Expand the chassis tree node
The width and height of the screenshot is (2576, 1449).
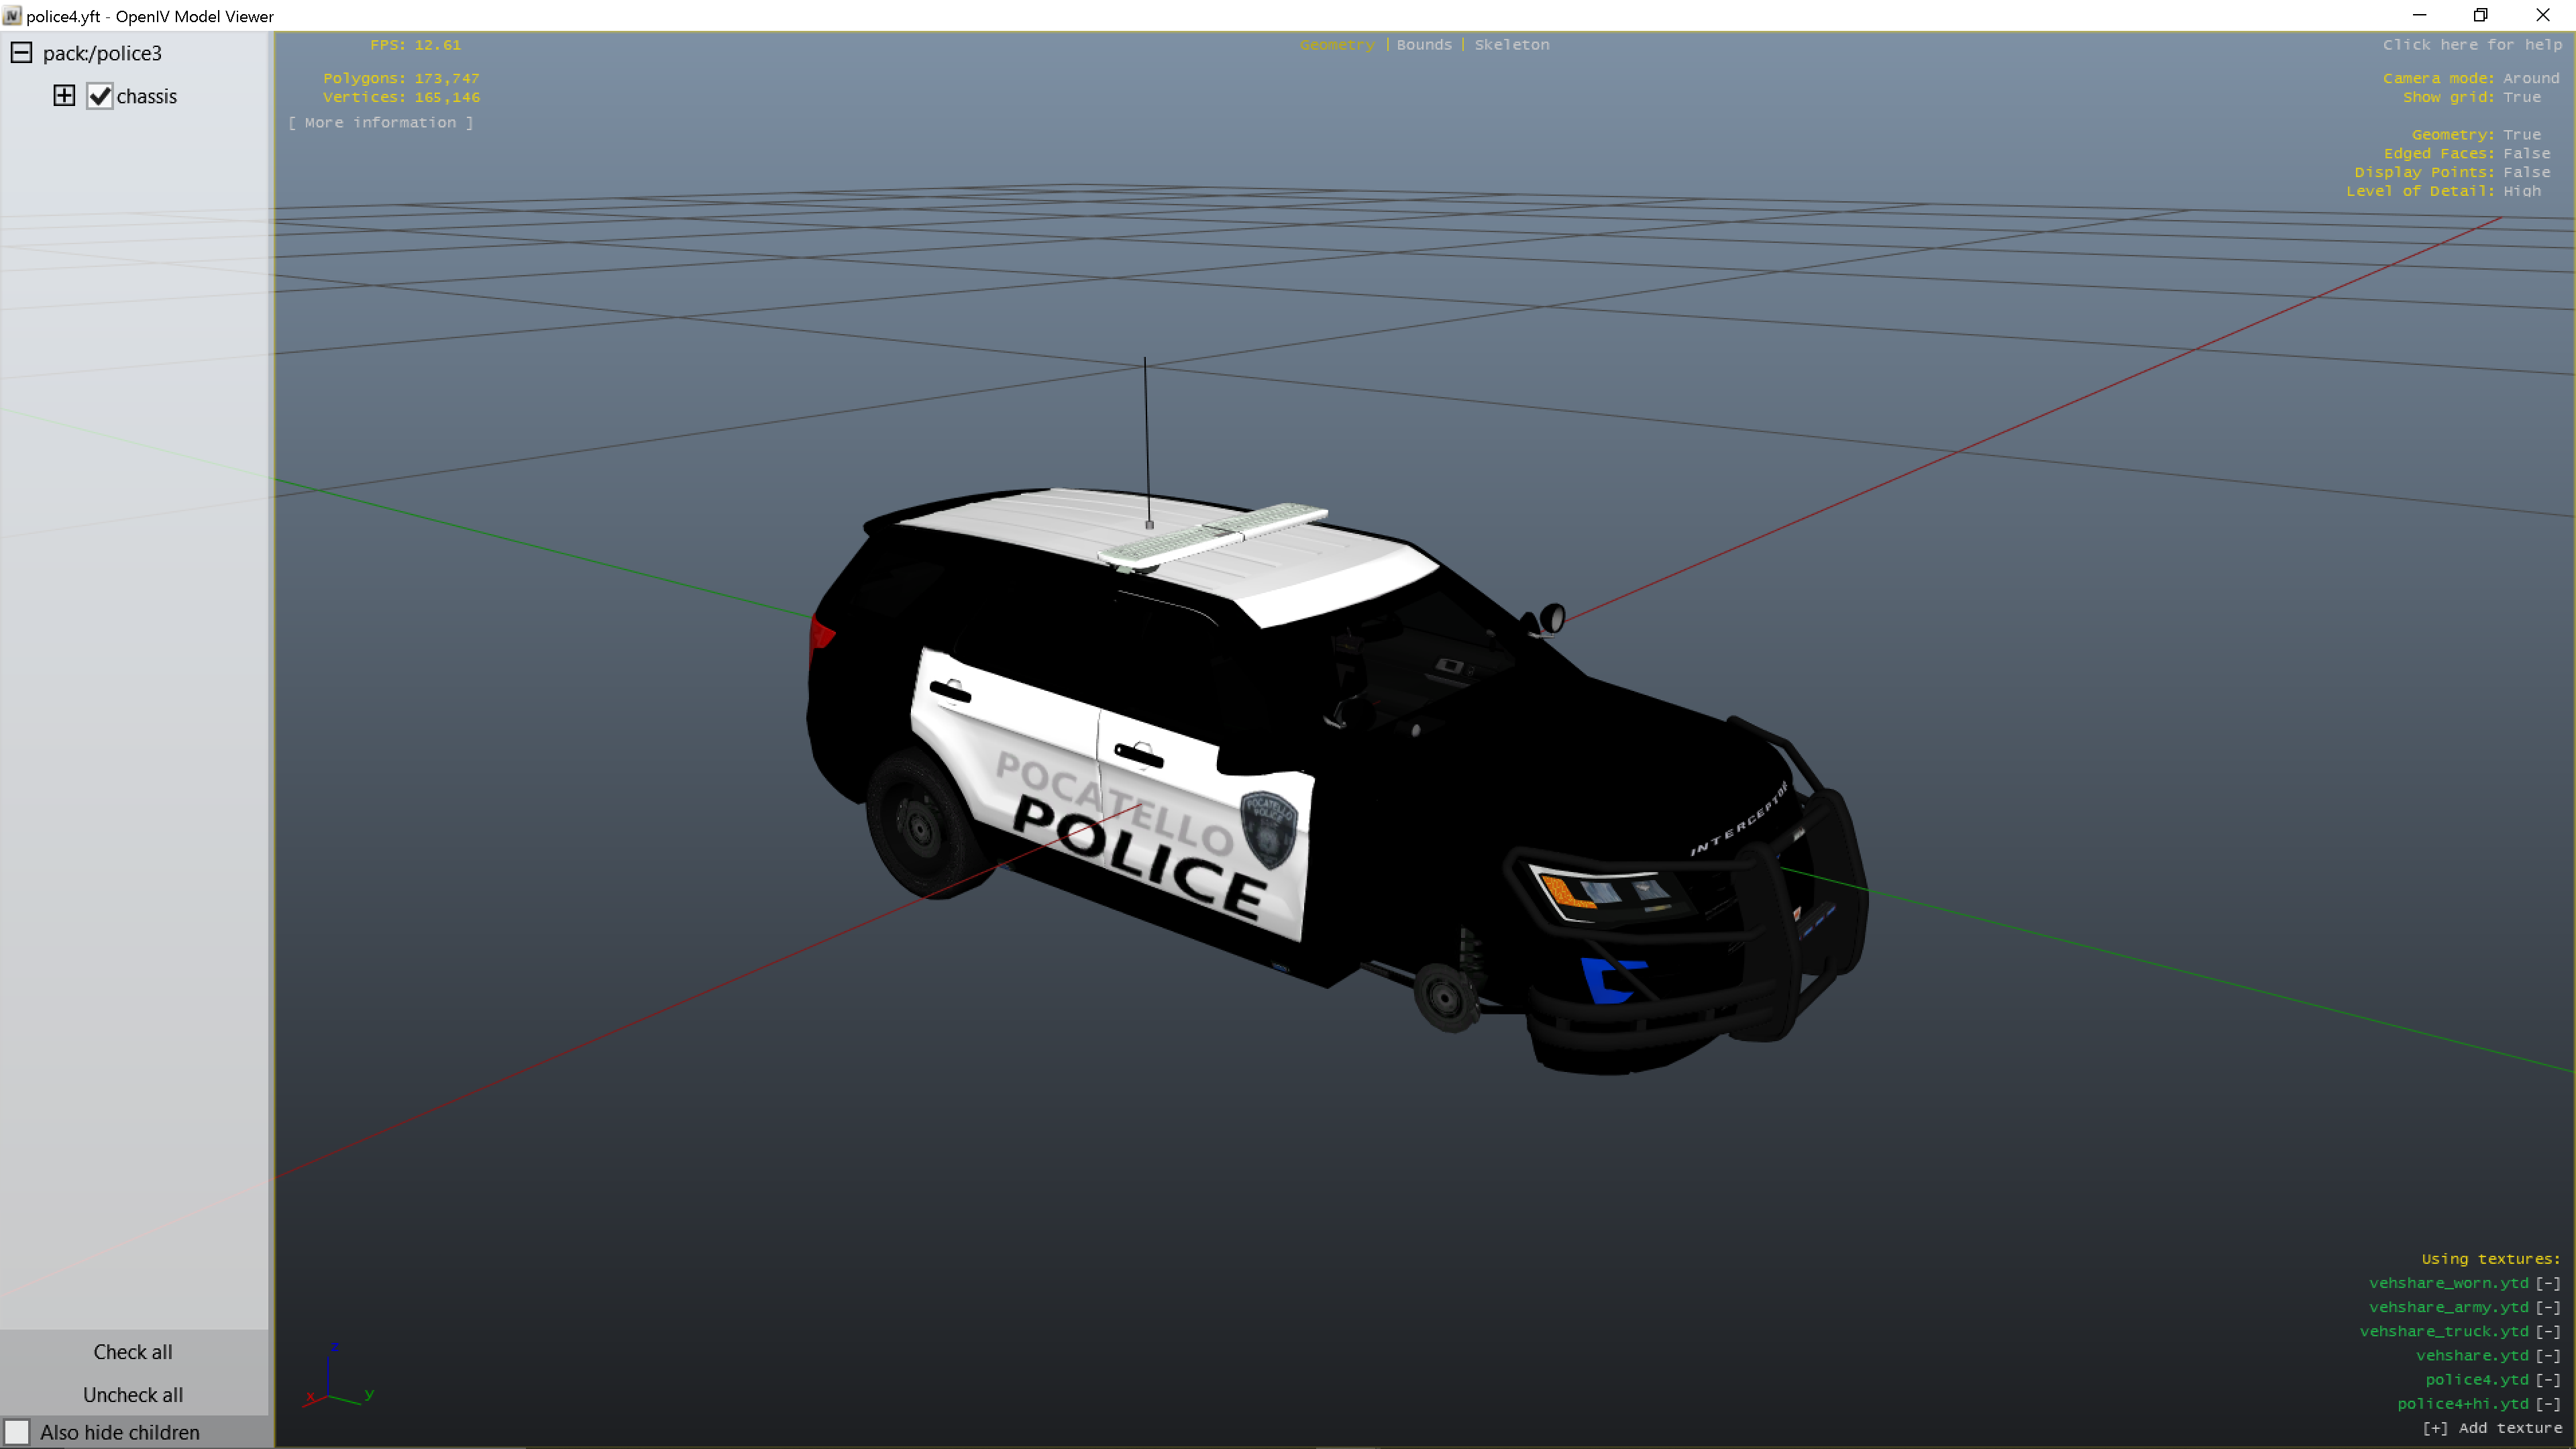(64, 96)
